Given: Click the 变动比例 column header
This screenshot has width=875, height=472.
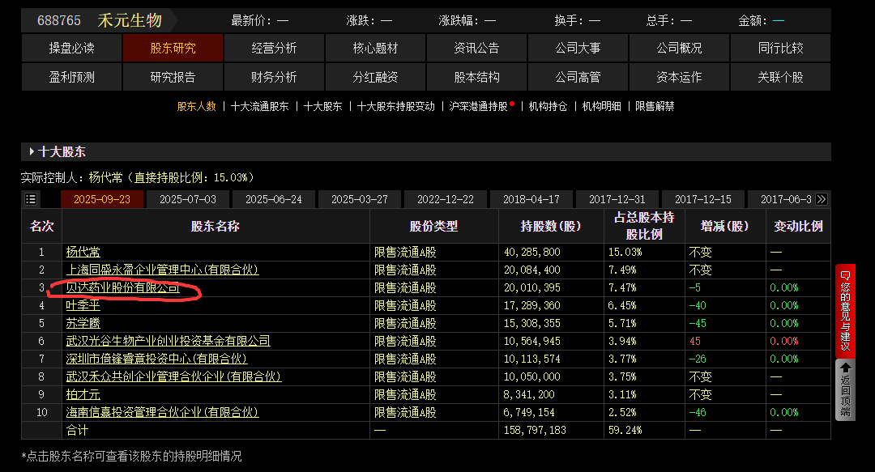Looking at the screenshot, I should tap(799, 226).
